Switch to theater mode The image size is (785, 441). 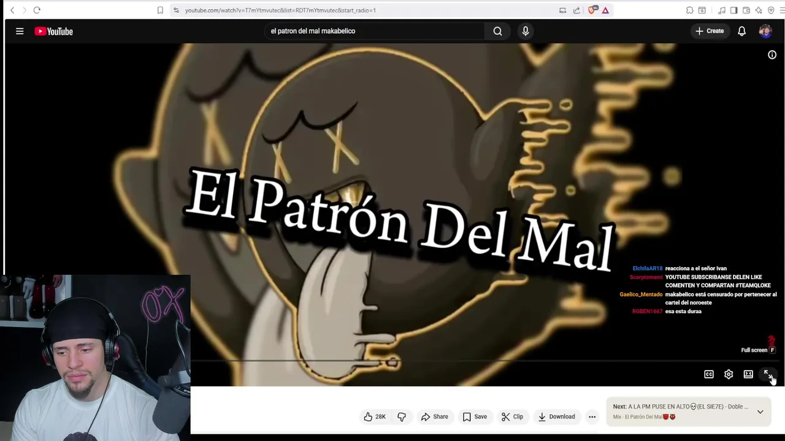pos(748,374)
